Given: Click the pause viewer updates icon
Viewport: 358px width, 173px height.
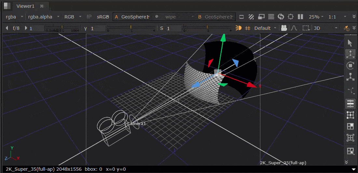Looking at the screenshot, I should coord(300,17).
